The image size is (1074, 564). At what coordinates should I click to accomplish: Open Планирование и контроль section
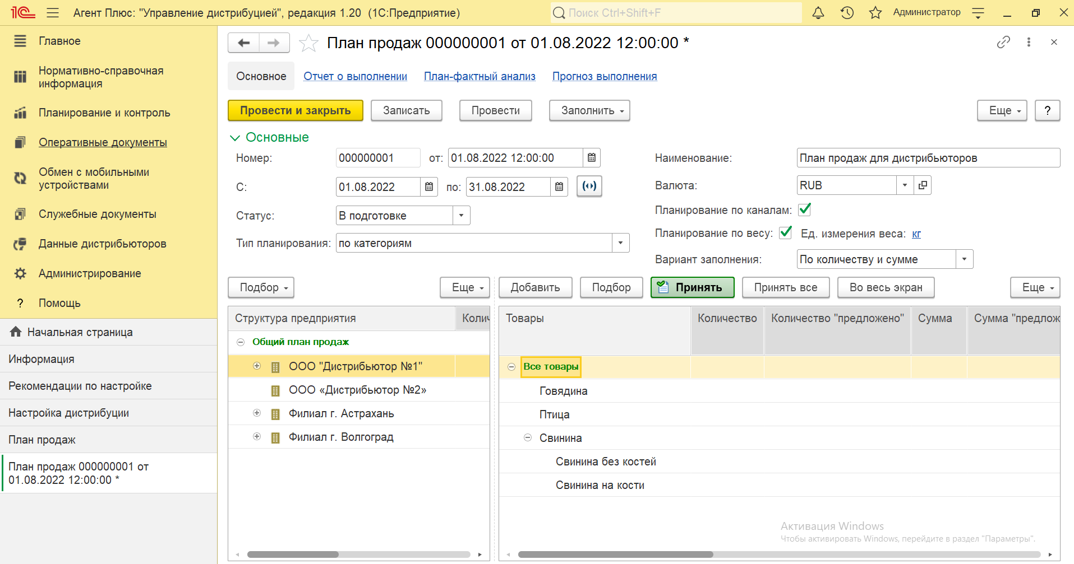(x=104, y=113)
